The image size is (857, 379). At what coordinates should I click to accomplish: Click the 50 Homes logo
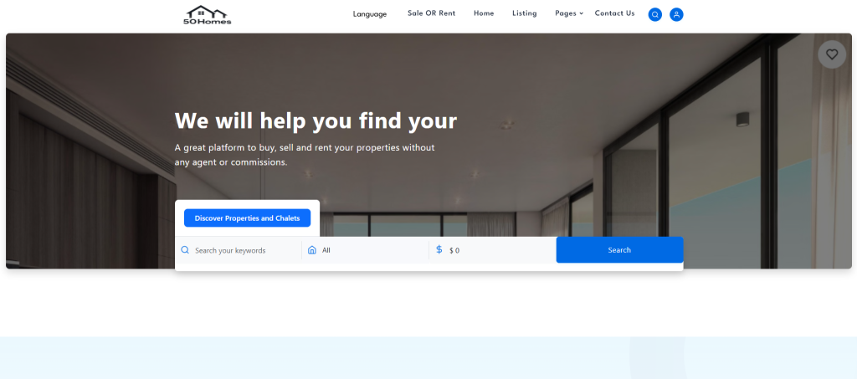(x=207, y=14)
